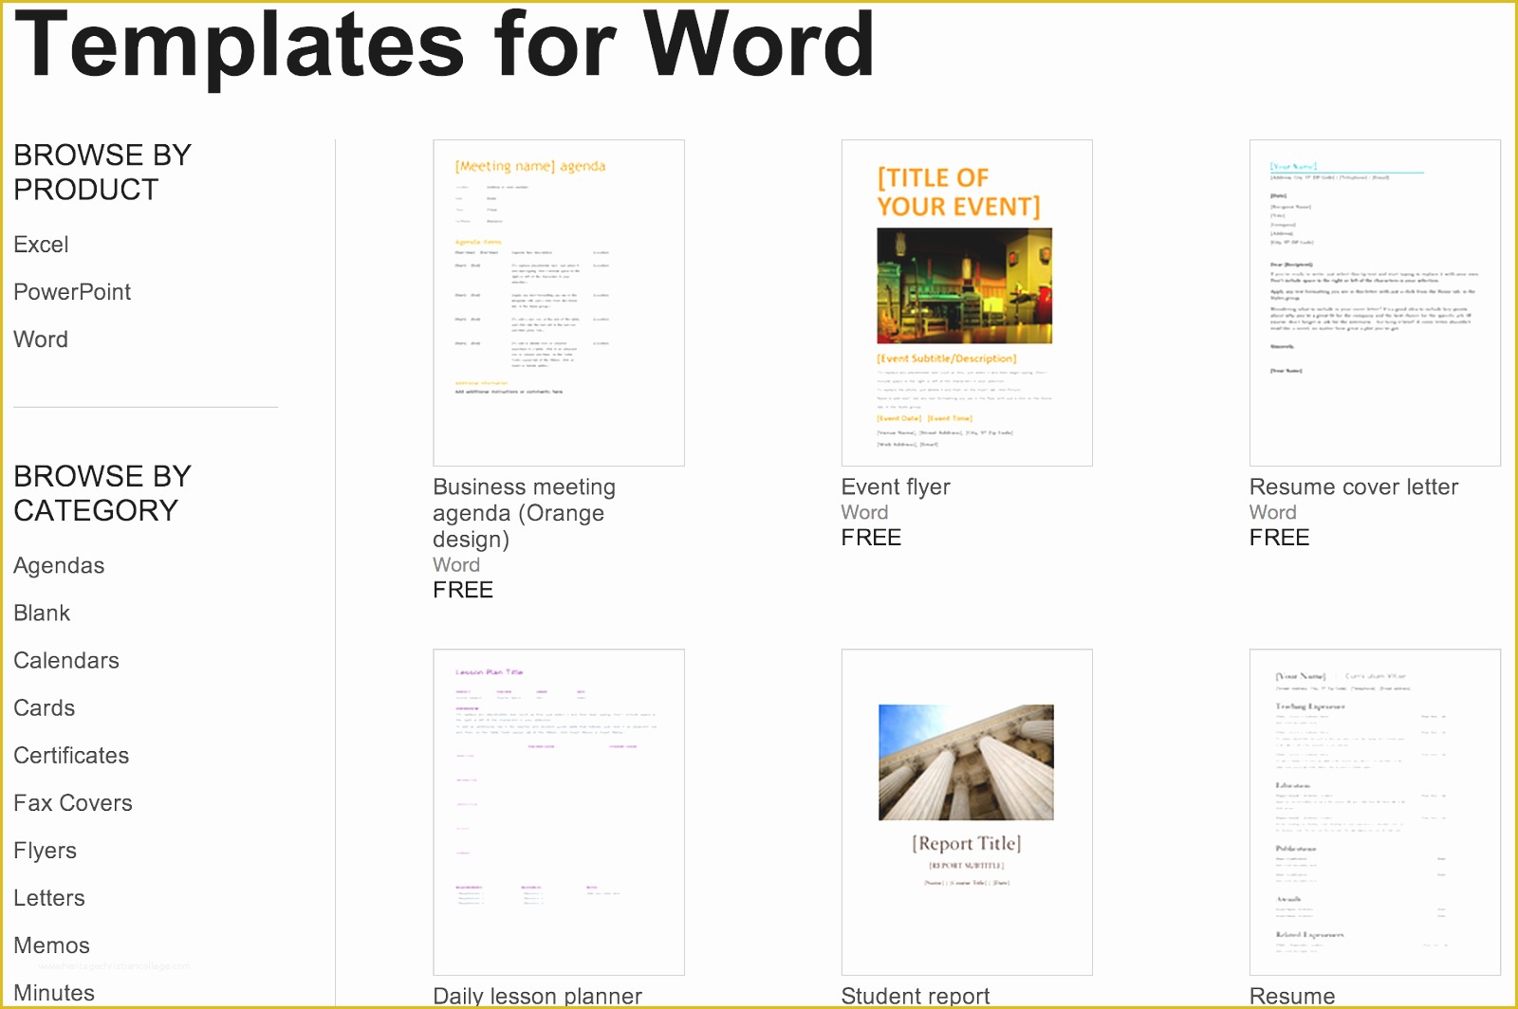View Certificates templates
The image size is (1518, 1009).
pos(71,756)
